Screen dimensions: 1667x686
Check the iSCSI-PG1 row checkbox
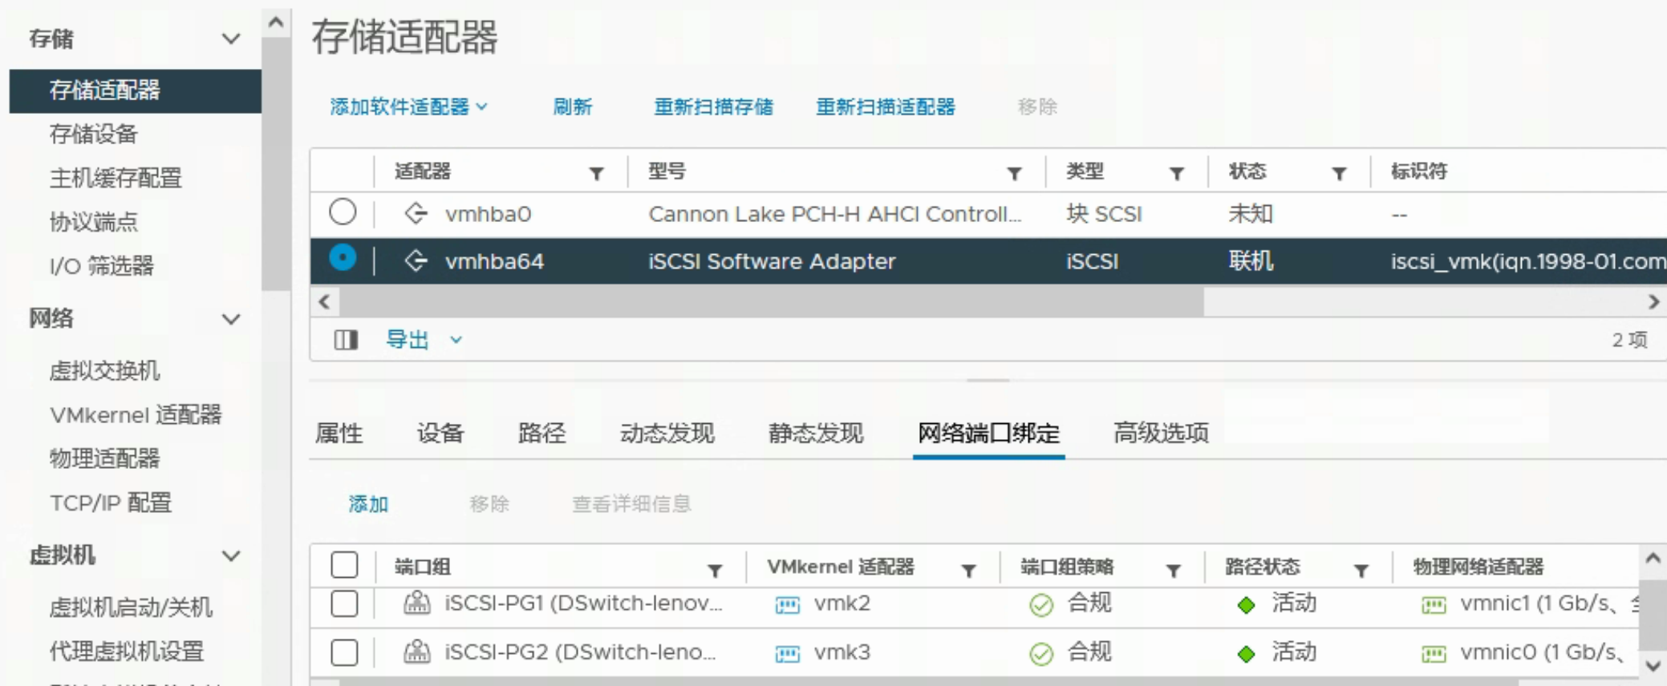[x=344, y=603]
